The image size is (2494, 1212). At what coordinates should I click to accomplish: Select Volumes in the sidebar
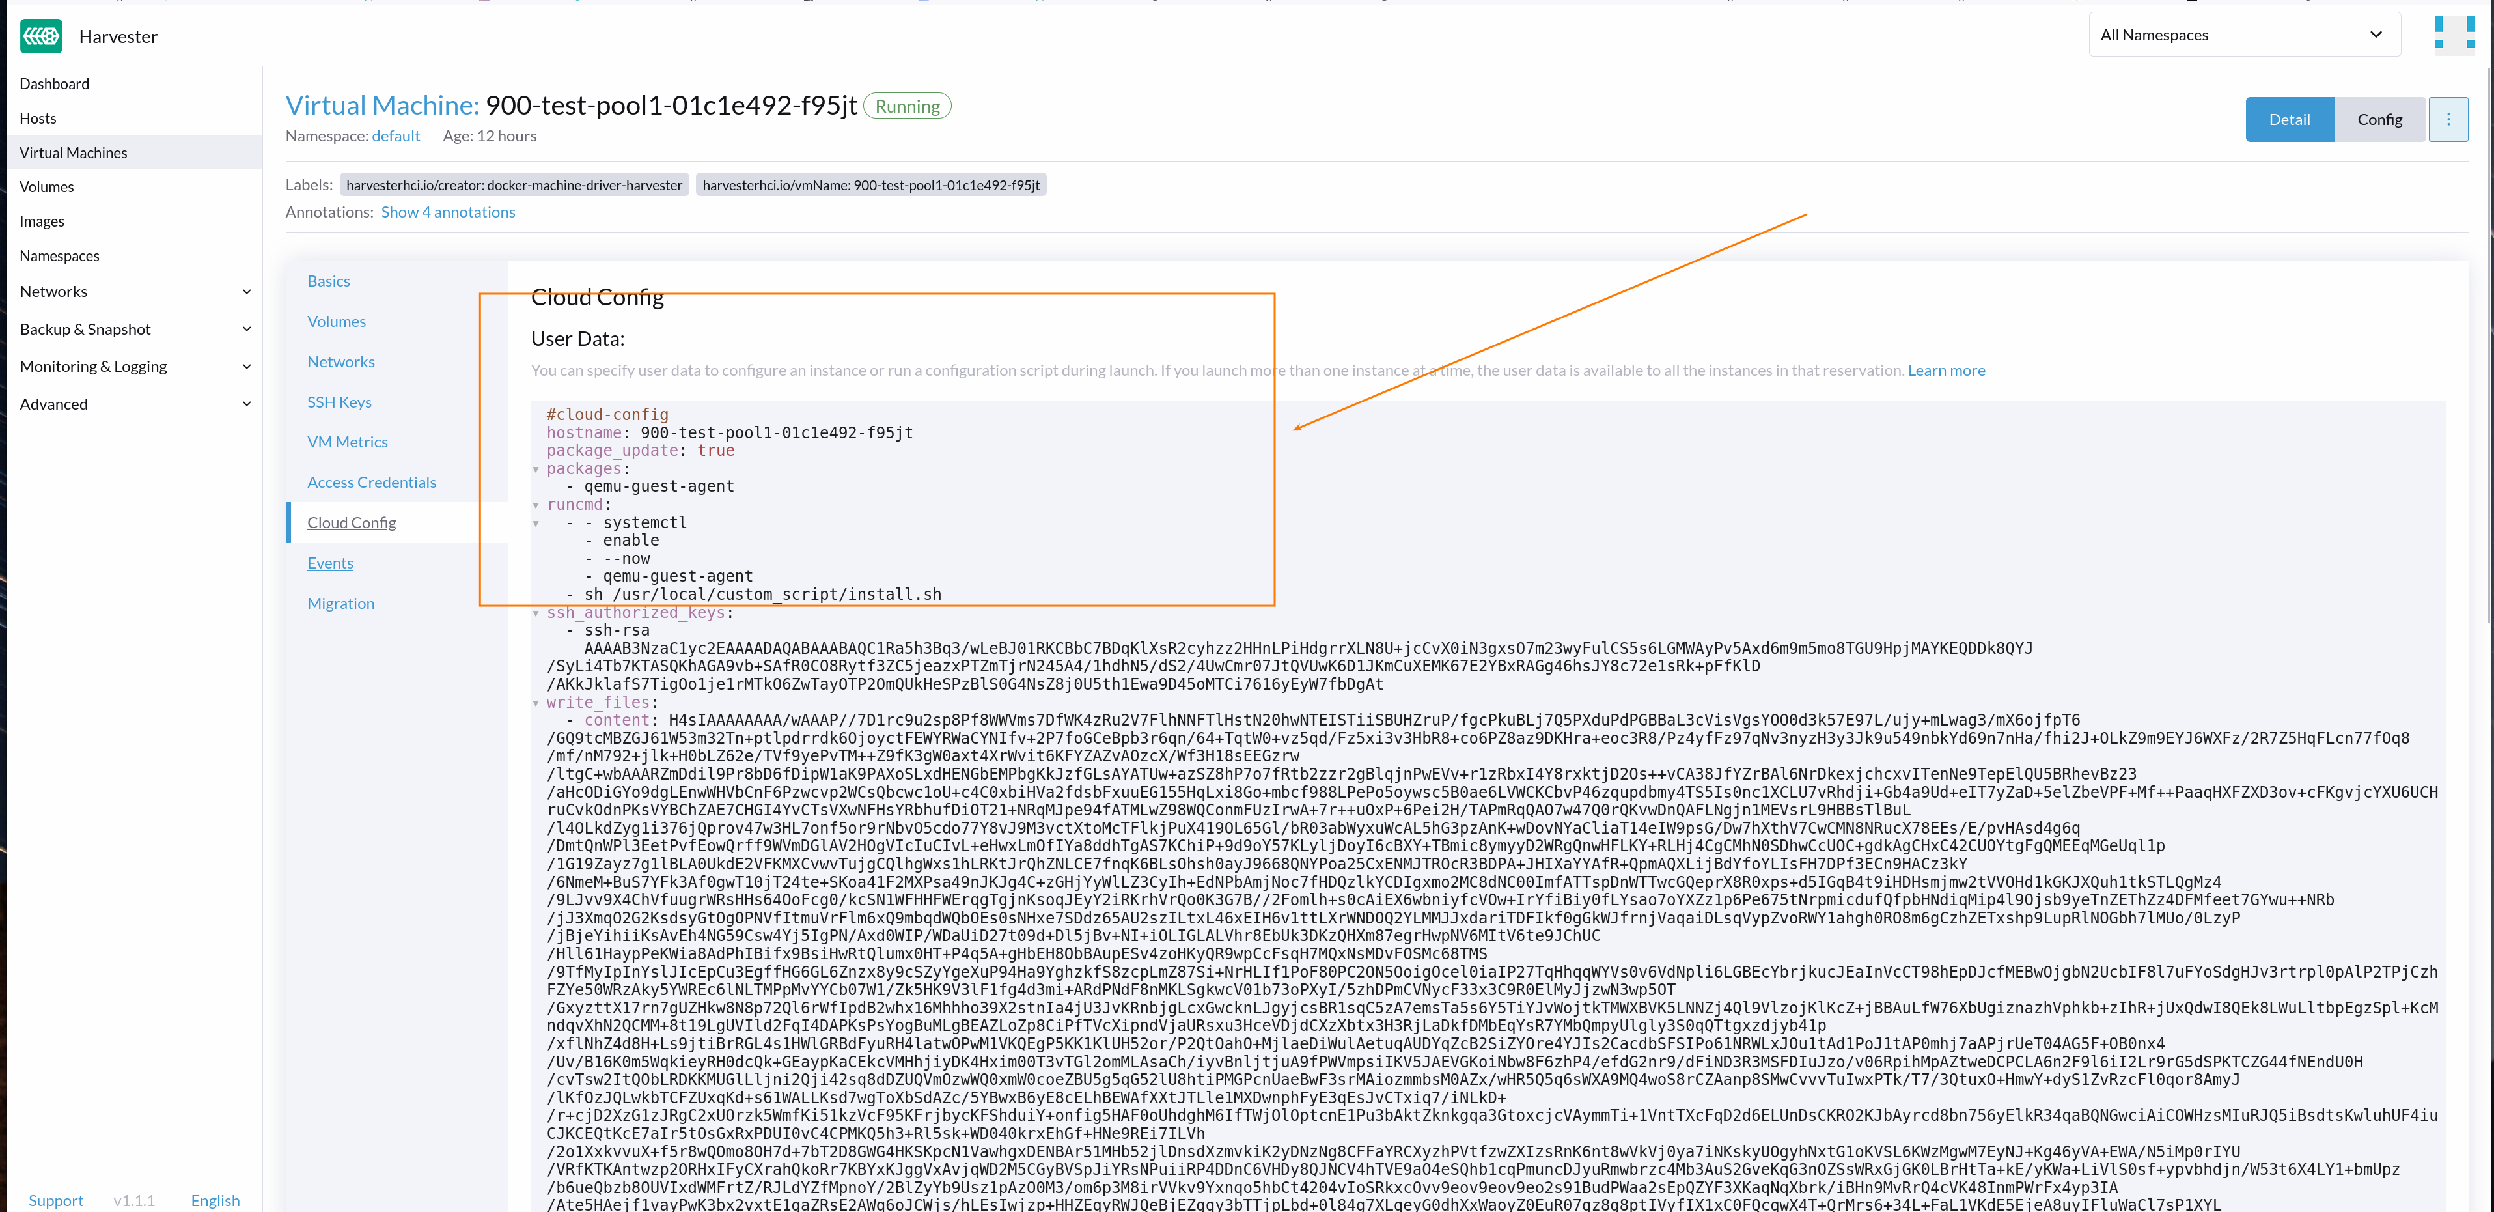point(46,186)
